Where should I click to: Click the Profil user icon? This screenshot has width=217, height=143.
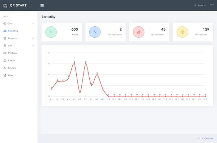195,5
